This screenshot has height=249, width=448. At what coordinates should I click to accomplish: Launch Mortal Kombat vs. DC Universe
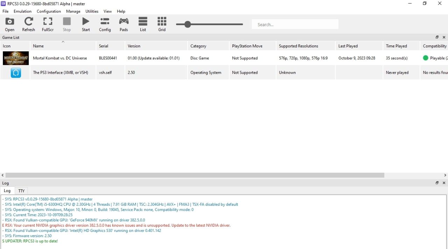pos(60,58)
